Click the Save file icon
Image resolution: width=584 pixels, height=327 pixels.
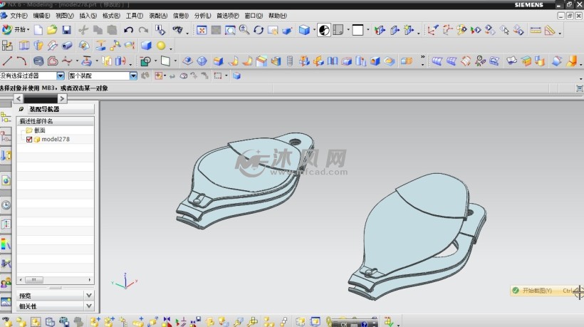click(66, 30)
